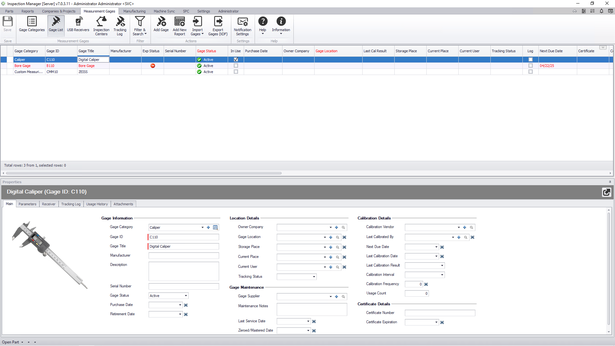Open gage in external window icon
The width and height of the screenshot is (615, 346).
click(x=606, y=192)
